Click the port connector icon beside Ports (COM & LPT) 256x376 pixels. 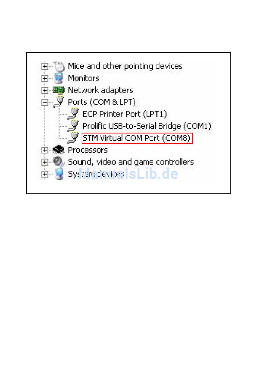click(x=59, y=102)
